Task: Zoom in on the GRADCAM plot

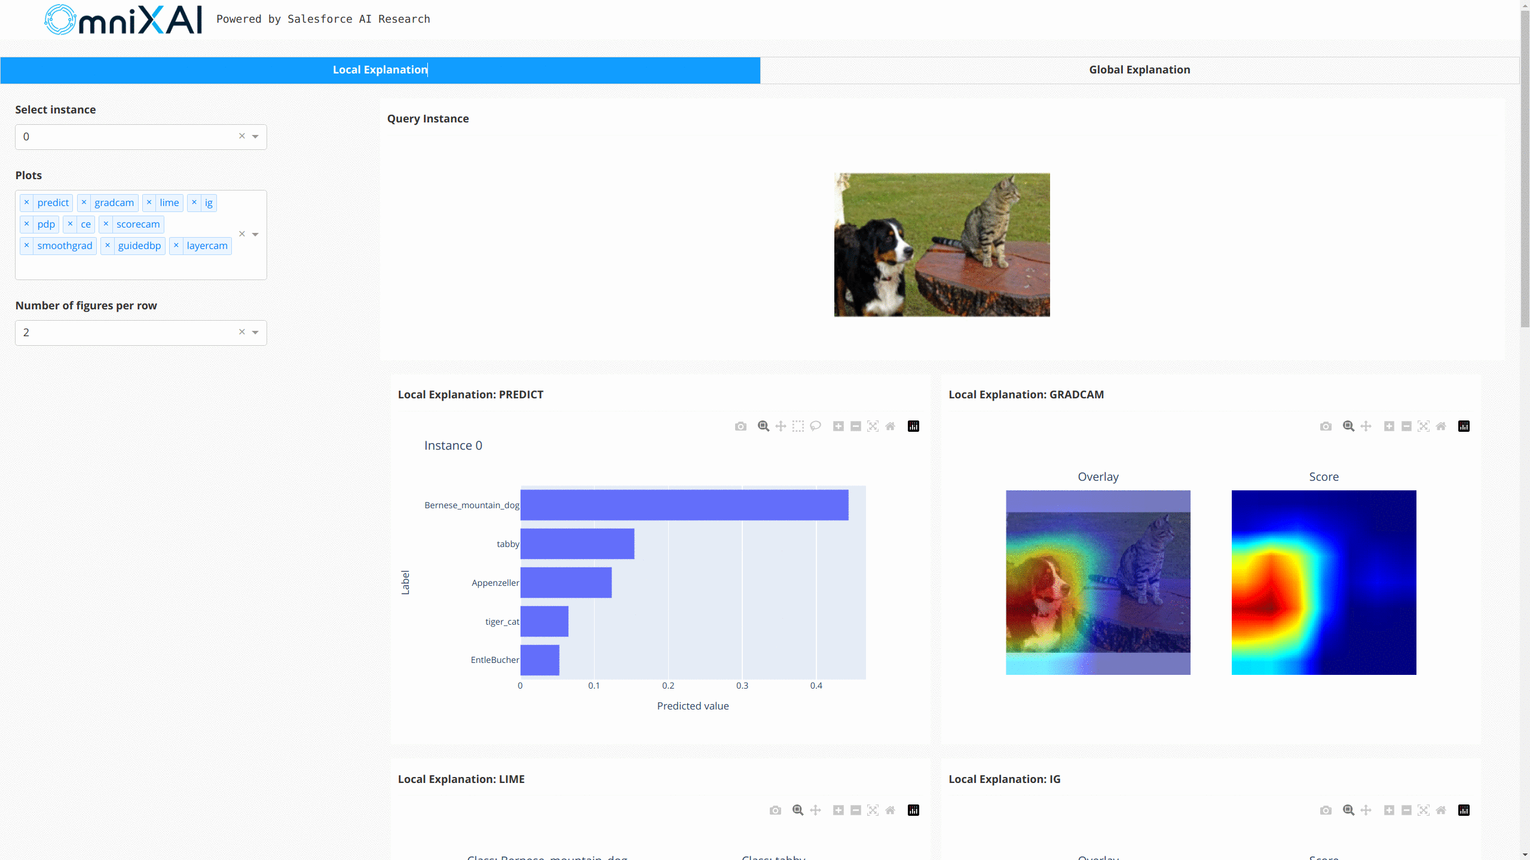Action: pyautogui.click(x=1389, y=426)
